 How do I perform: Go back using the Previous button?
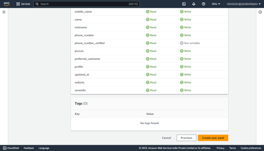tap(186, 138)
